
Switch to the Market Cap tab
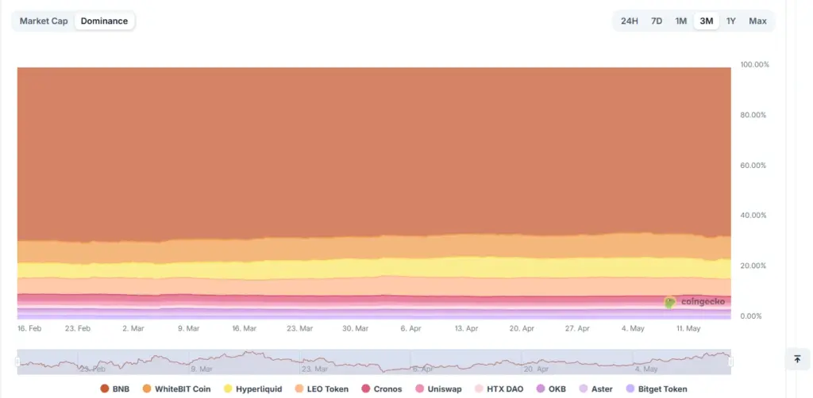click(x=44, y=21)
